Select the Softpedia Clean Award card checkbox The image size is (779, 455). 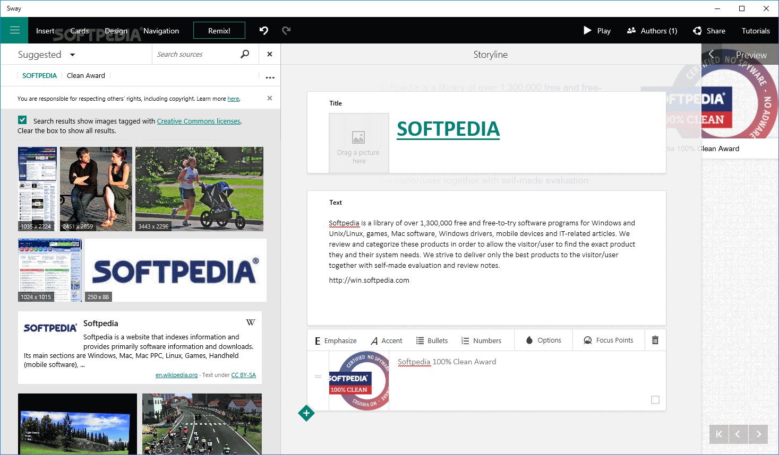(x=655, y=400)
